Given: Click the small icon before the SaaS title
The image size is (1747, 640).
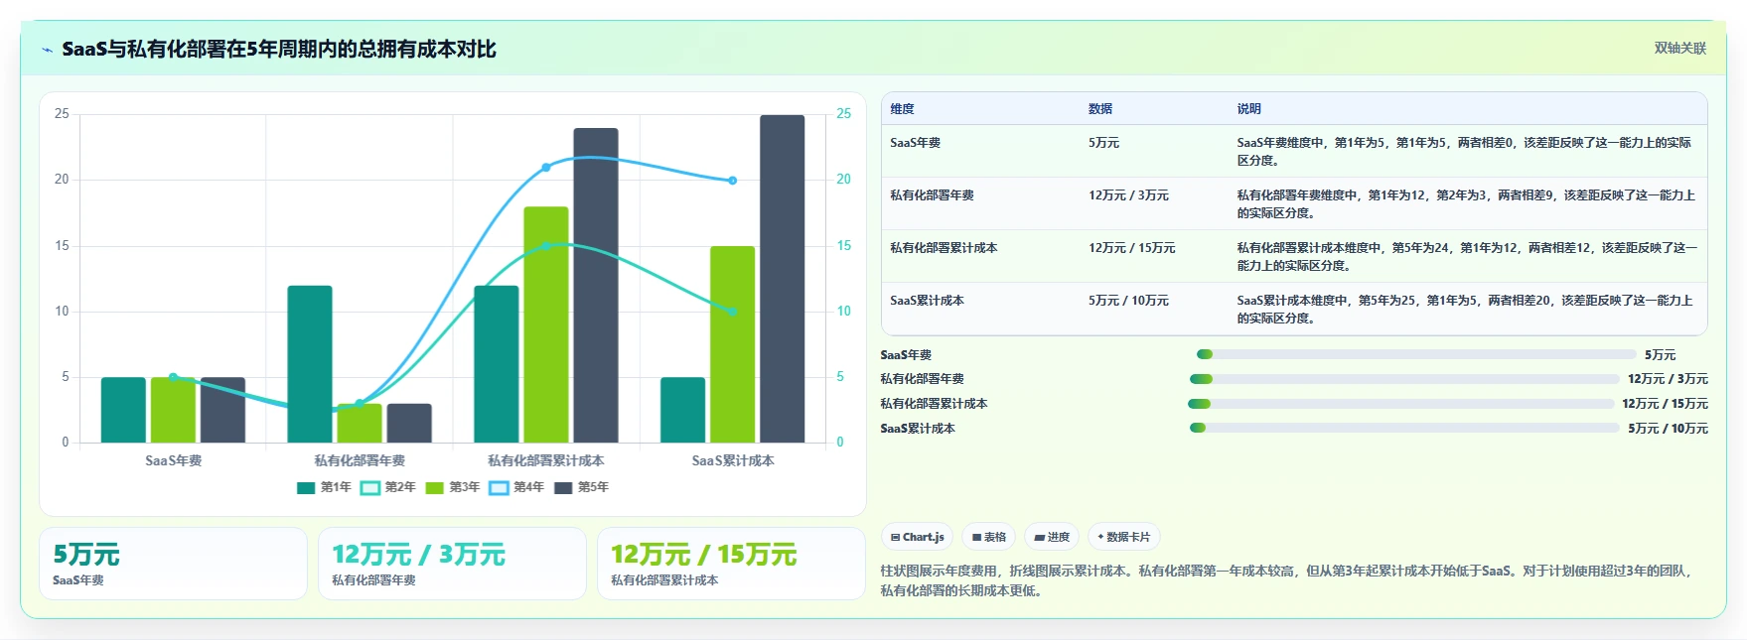Looking at the screenshot, I should click(x=47, y=50).
